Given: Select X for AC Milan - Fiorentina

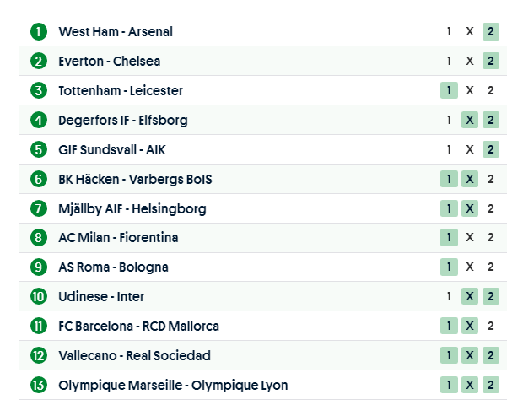Looking at the screenshot, I should (470, 238).
